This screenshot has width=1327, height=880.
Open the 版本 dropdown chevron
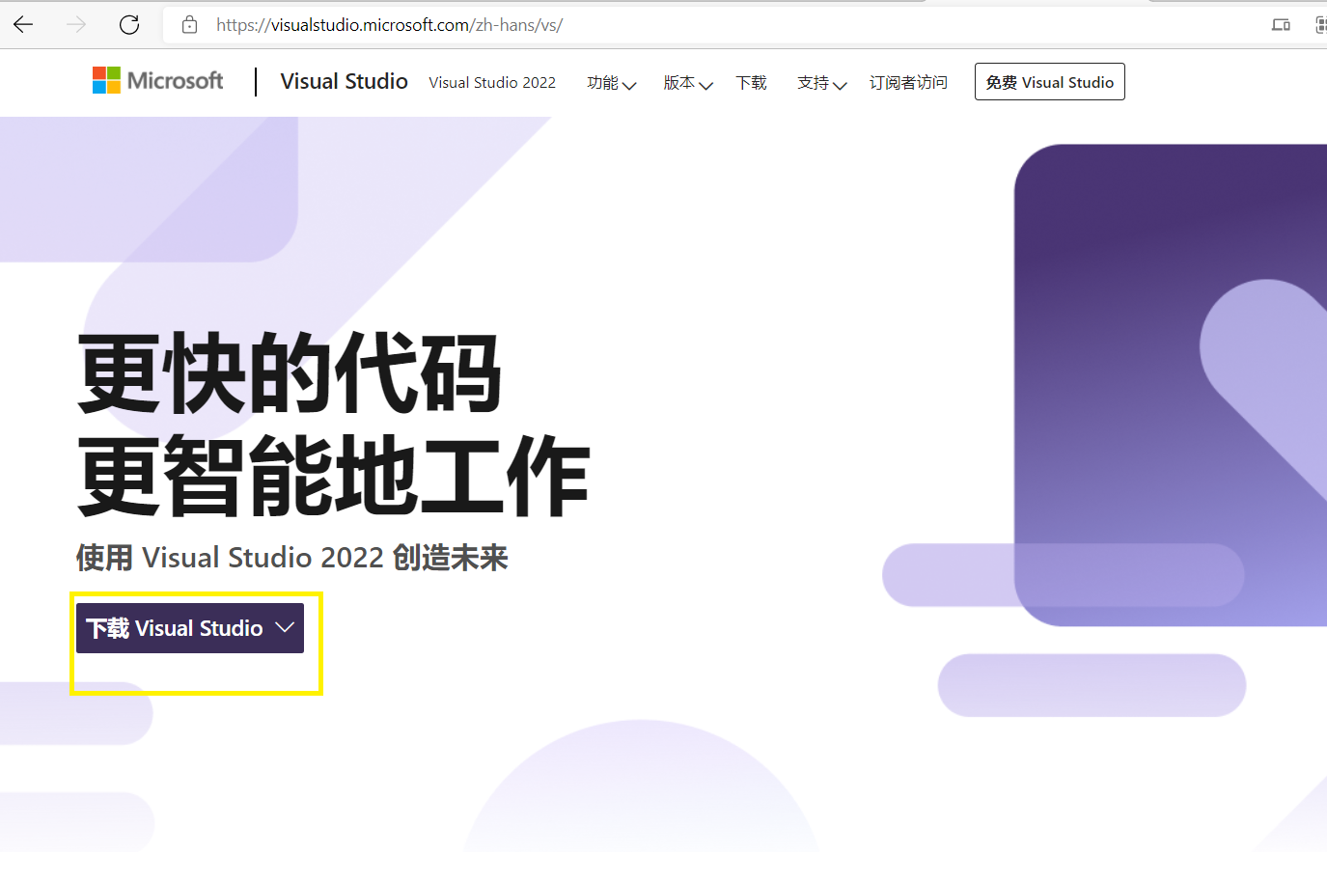[707, 86]
